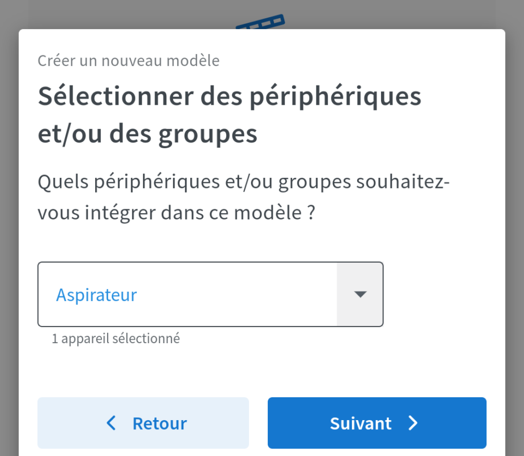Go back with the Retour button
Viewport: 524px width, 456px height.
tap(143, 423)
